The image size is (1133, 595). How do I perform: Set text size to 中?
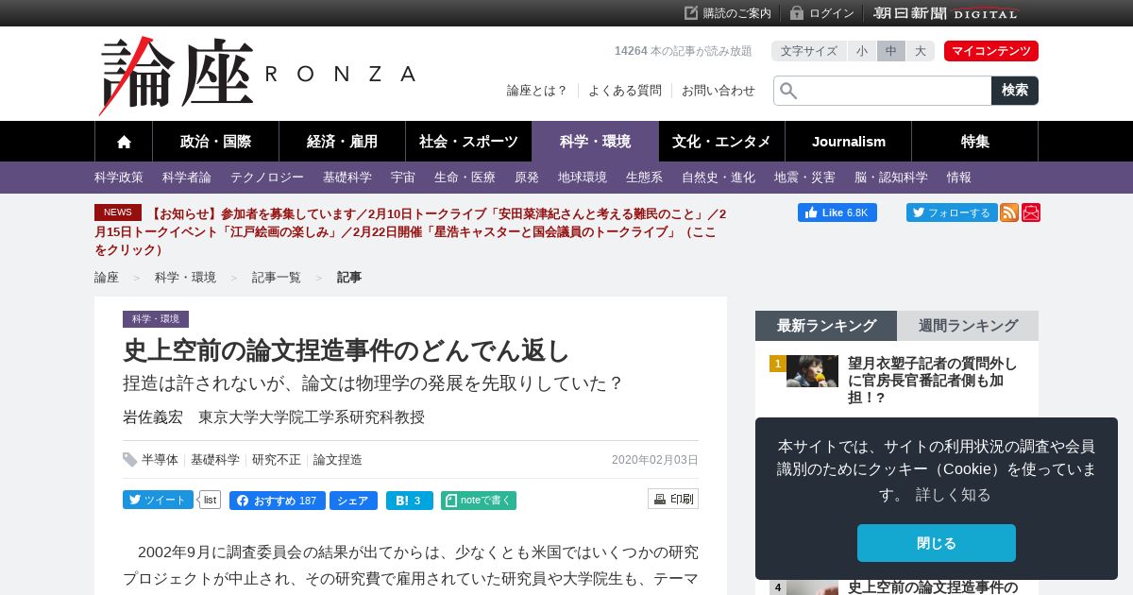click(891, 51)
